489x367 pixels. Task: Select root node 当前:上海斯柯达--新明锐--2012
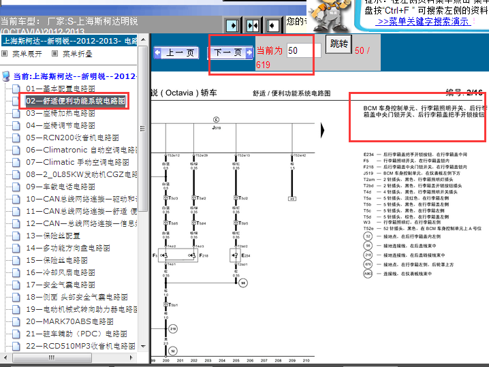point(74,76)
